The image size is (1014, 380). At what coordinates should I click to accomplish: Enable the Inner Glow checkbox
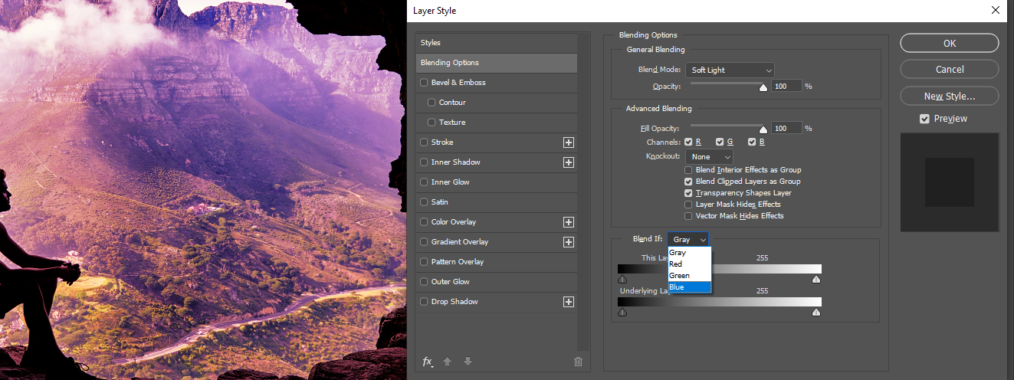click(x=424, y=182)
